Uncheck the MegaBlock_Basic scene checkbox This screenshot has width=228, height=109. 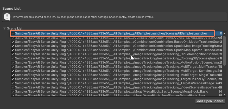click(13, 92)
